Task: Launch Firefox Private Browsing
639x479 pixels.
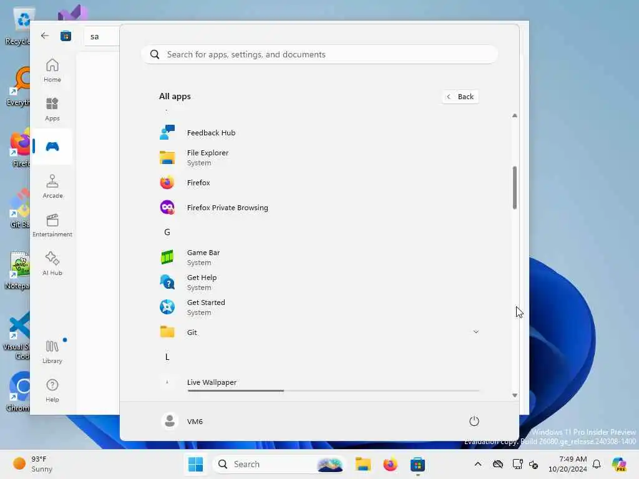Action: 319,207
